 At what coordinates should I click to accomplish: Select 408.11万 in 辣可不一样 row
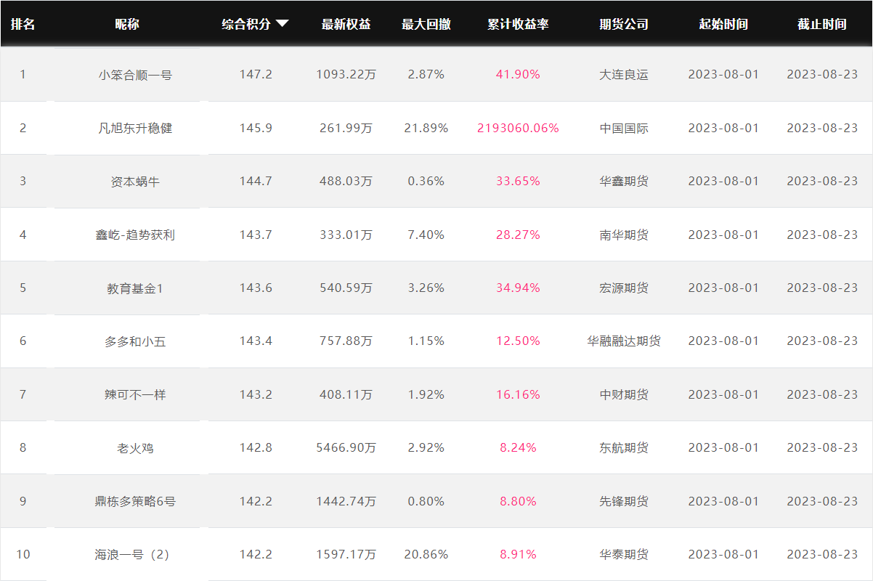click(x=346, y=394)
